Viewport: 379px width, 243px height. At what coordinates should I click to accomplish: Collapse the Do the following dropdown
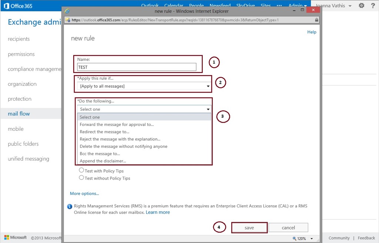tap(208, 109)
